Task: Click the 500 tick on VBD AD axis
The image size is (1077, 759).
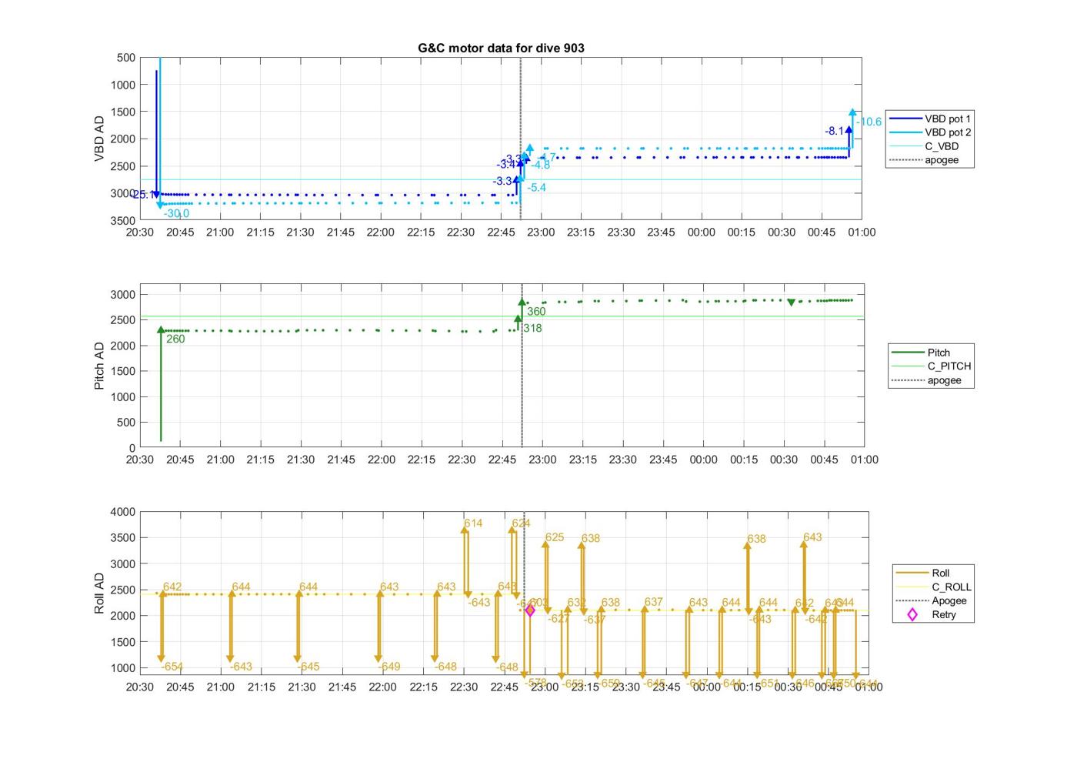Action: click(126, 58)
